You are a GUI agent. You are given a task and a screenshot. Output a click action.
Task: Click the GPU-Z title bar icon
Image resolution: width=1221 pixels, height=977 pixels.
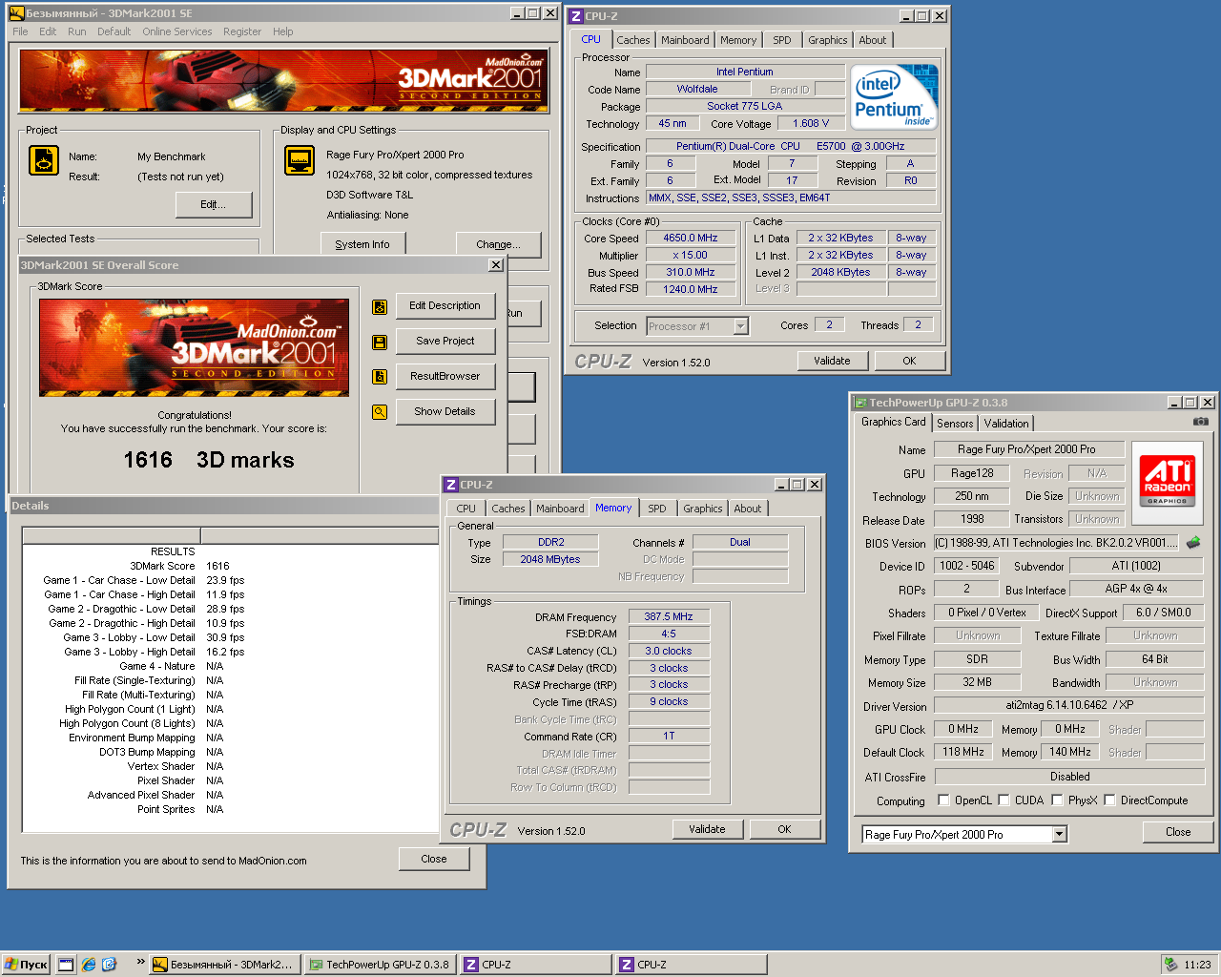859,403
